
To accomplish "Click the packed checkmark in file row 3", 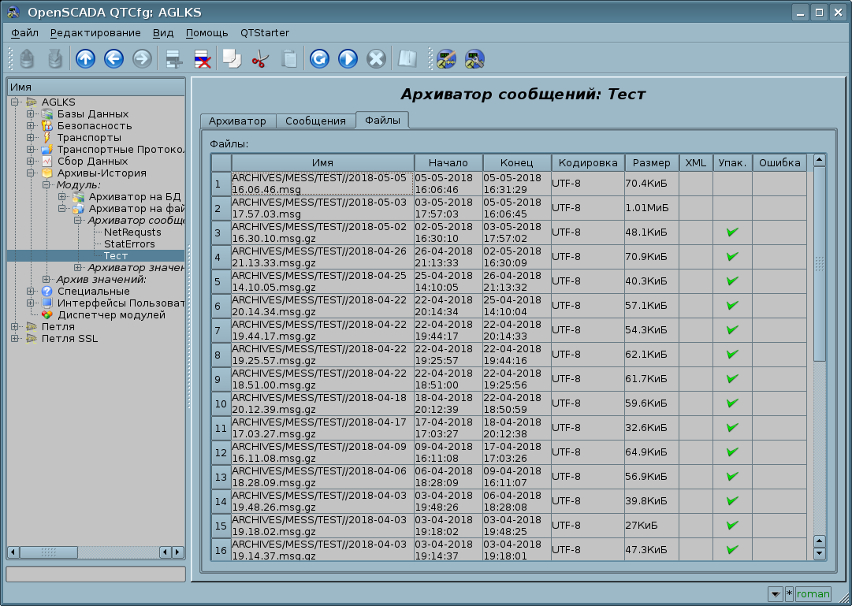I will tap(732, 232).
